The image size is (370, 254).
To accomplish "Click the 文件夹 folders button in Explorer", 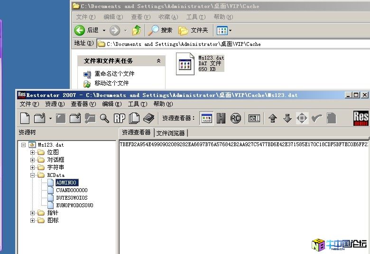I will point(193,30).
